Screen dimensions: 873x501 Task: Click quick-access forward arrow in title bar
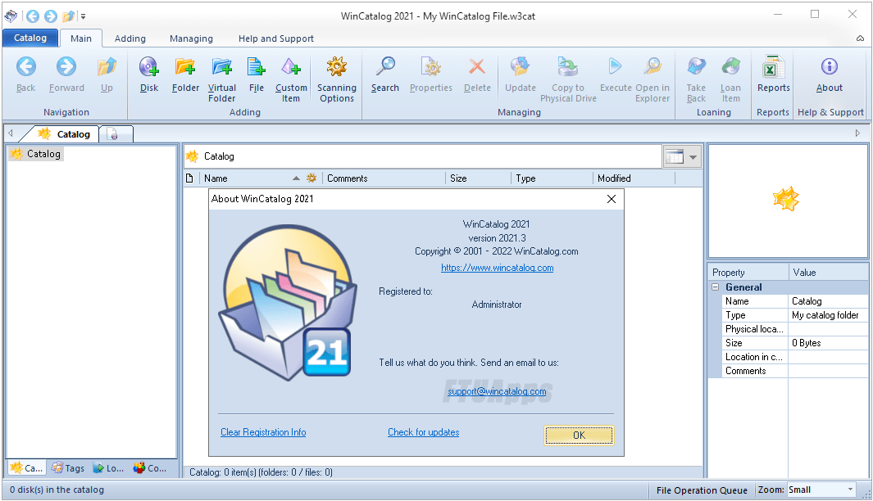(x=51, y=16)
